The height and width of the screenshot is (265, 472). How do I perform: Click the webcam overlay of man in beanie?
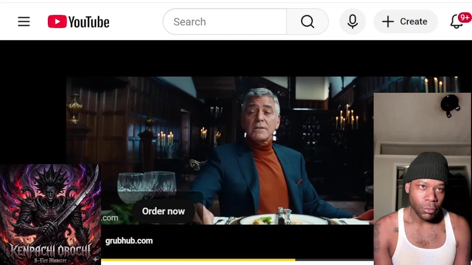(x=423, y=179)
